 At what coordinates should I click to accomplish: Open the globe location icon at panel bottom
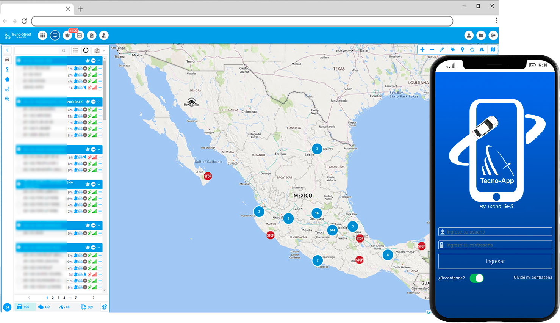[x=105, y=307]
